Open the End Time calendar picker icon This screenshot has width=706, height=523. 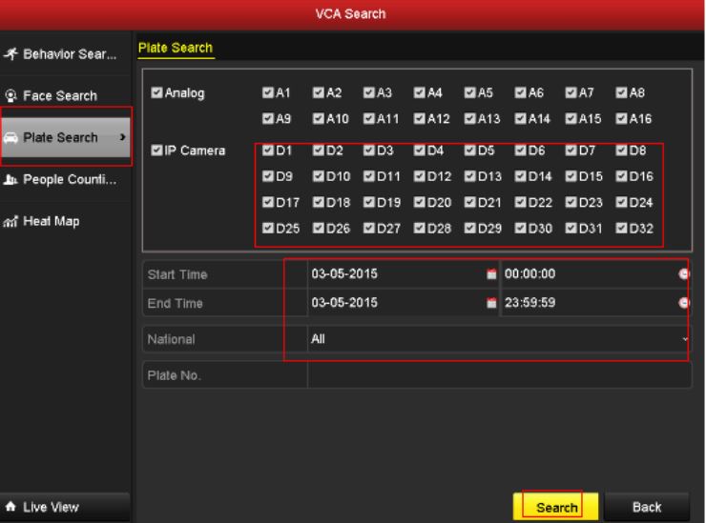[x=491, y=303]
